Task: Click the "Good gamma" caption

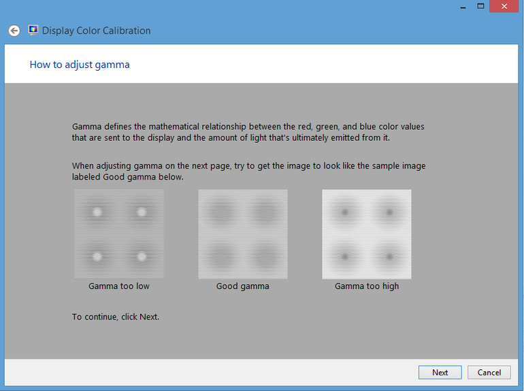Action: click(243, 286)
